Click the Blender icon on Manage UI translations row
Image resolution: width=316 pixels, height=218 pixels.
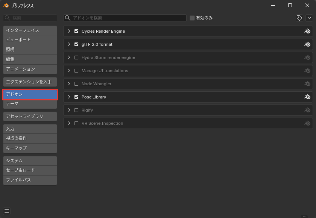(307, 71)
